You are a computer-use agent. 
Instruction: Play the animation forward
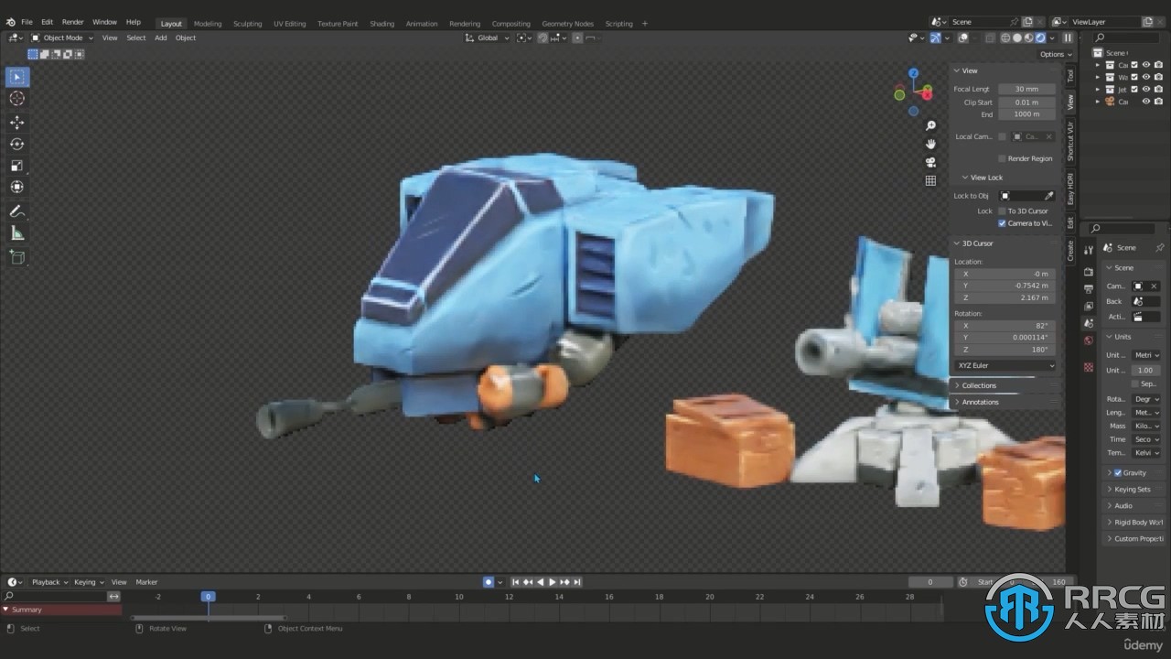point(552,582)
